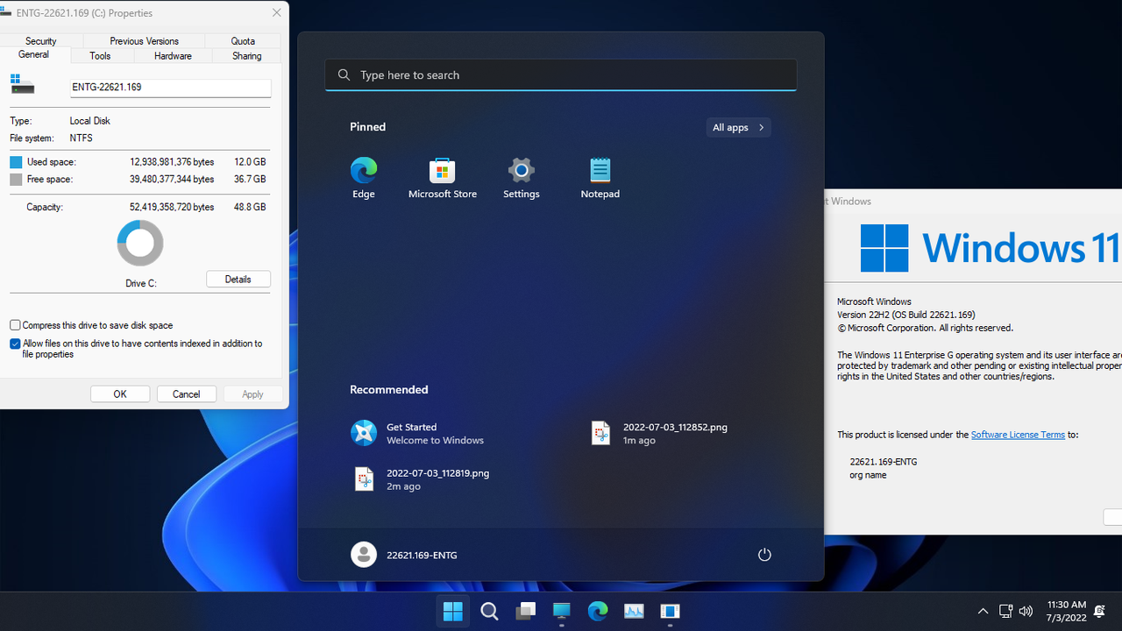This screenshot has height=631, width=1122.
Task: Close the C: Properties dialog
Action: point(277,13)
